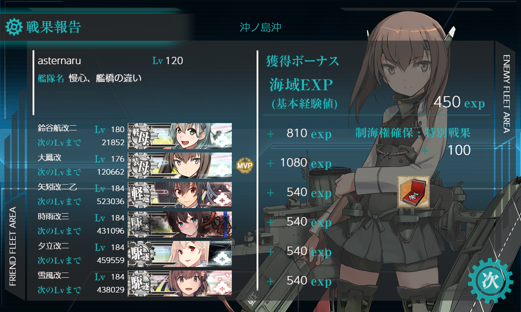This screenshot has width=521, height=312.
Task: Click the 海域EXP heading
Action: (301, 84)
